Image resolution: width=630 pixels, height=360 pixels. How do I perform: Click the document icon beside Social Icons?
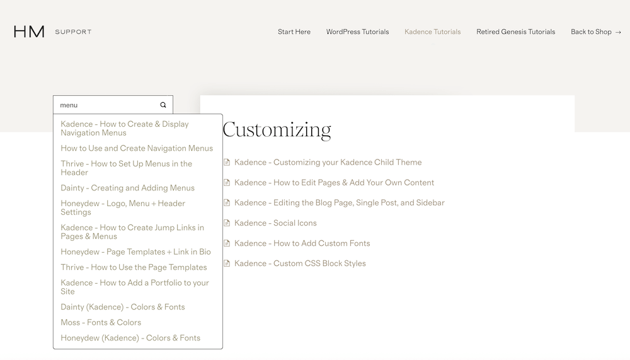227,223
